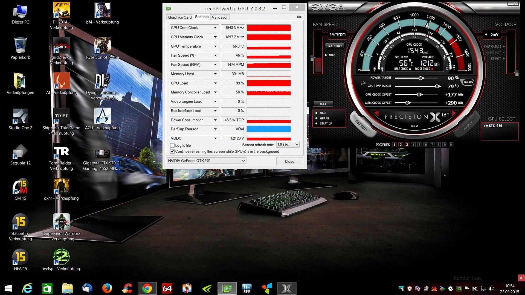This screenshot has height=295, width=525.
Task: Uncheck Continue refreshing in background checkbox
Action: pos(172,151)
